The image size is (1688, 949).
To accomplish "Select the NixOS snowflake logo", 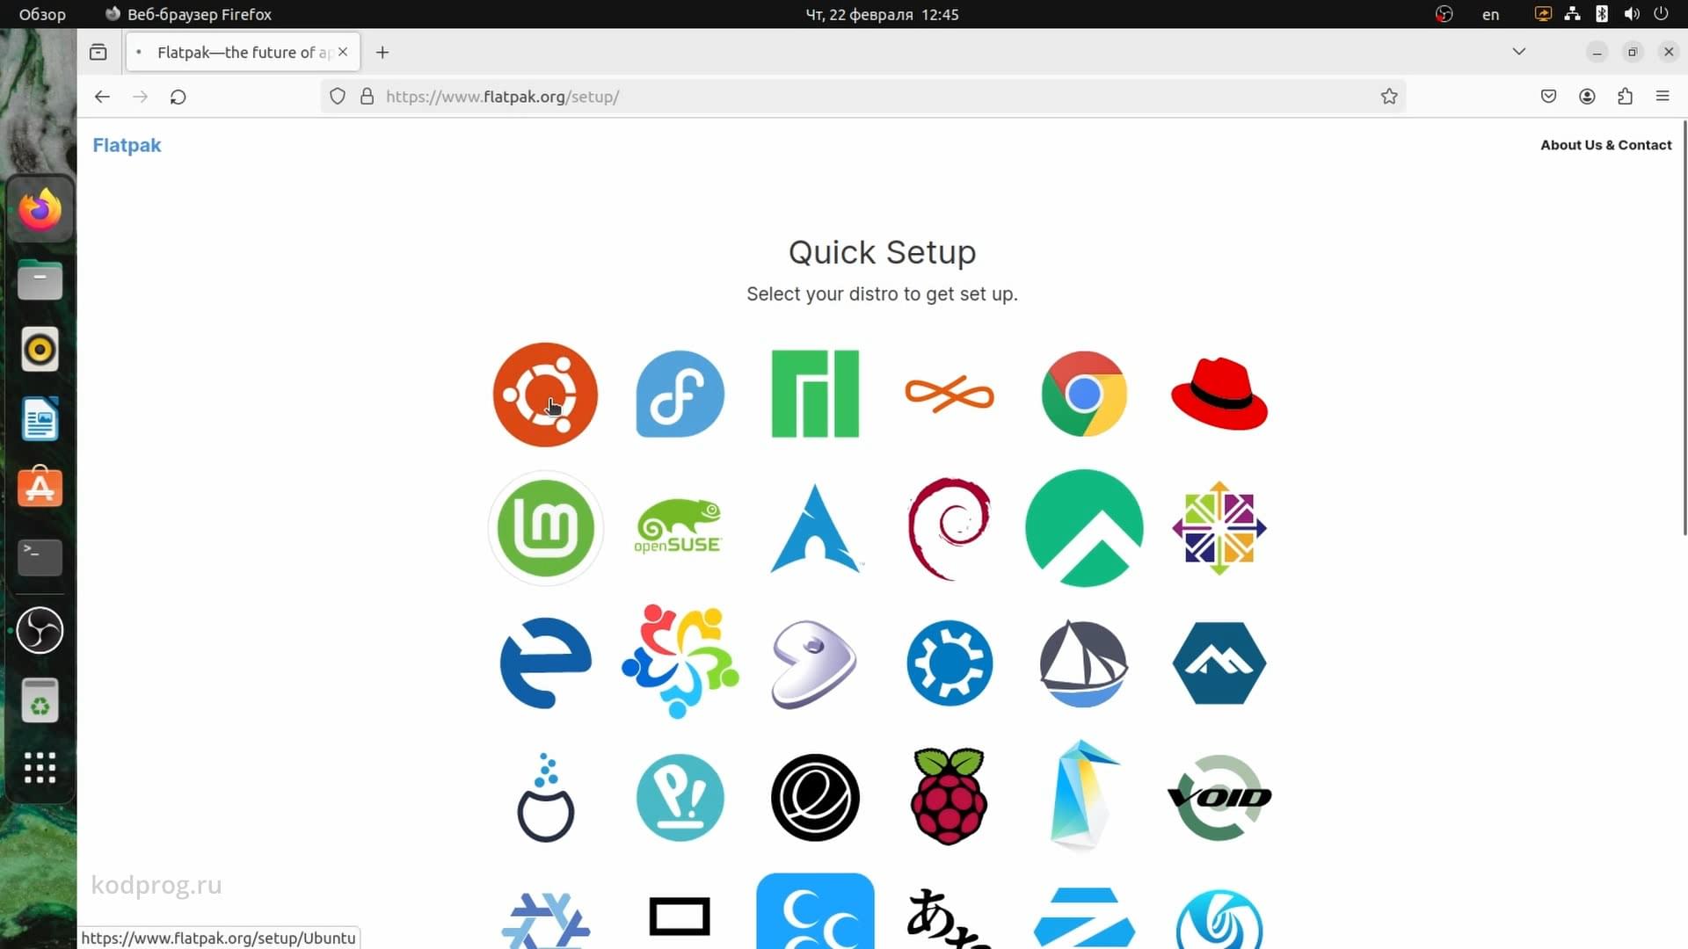I will point(545,920).
